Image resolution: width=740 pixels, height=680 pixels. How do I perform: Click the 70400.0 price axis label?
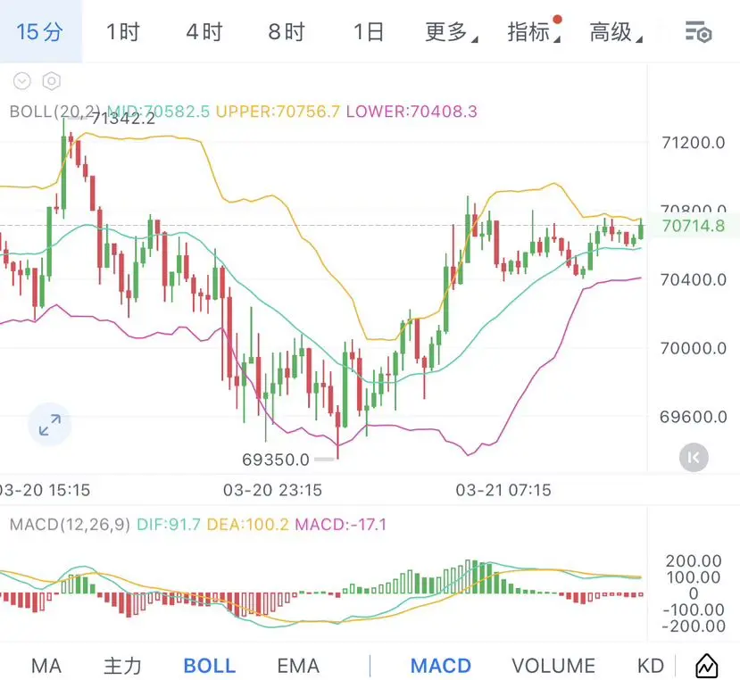click(694, 280)
